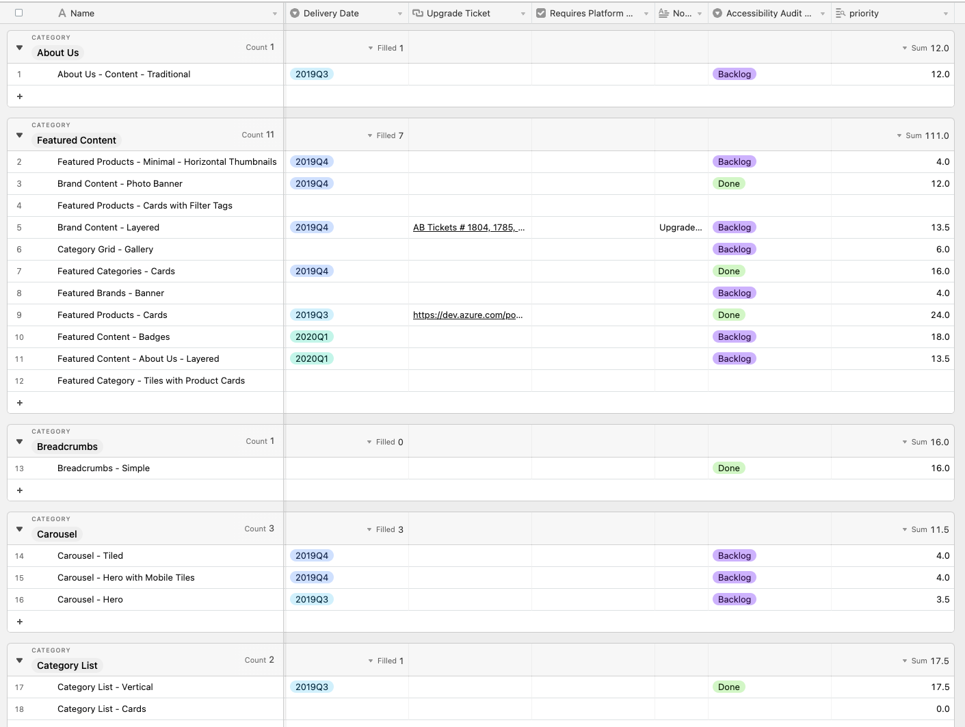Add a record to Carousel group
Image resolution: width=965 pixels, height=727 pixels.
19,622
